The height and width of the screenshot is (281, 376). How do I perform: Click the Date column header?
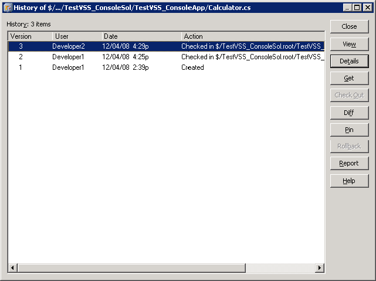[141, 36]
